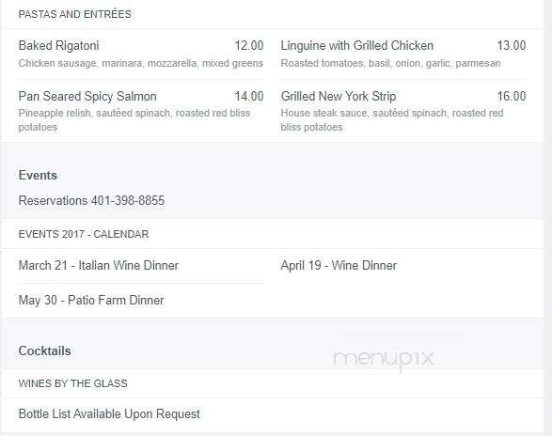The image size is (552, 436).
Task: Click the Pastas and Entrées section header
Action: pyautogui.click(x=74, y=14)
